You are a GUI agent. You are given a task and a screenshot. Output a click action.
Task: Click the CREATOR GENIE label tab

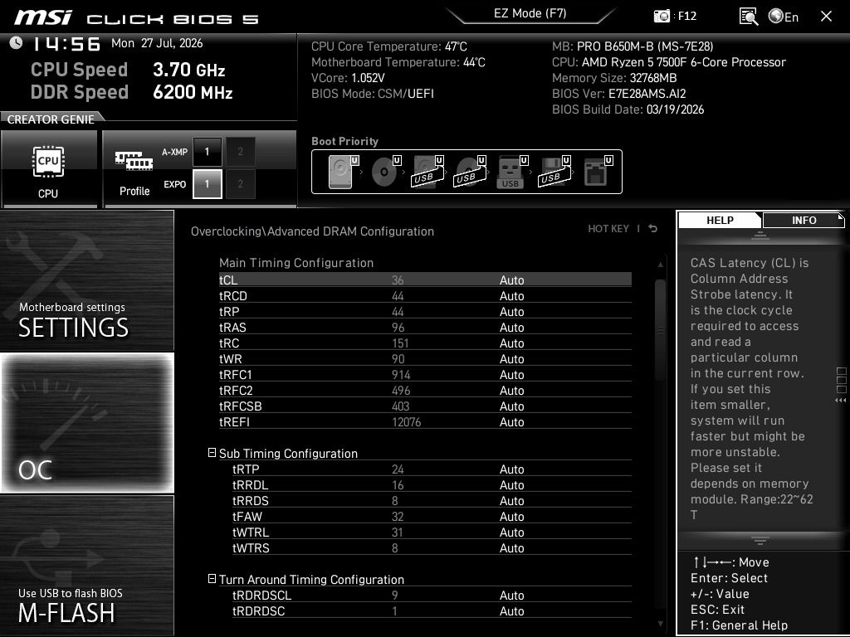(x=51, y=119)
